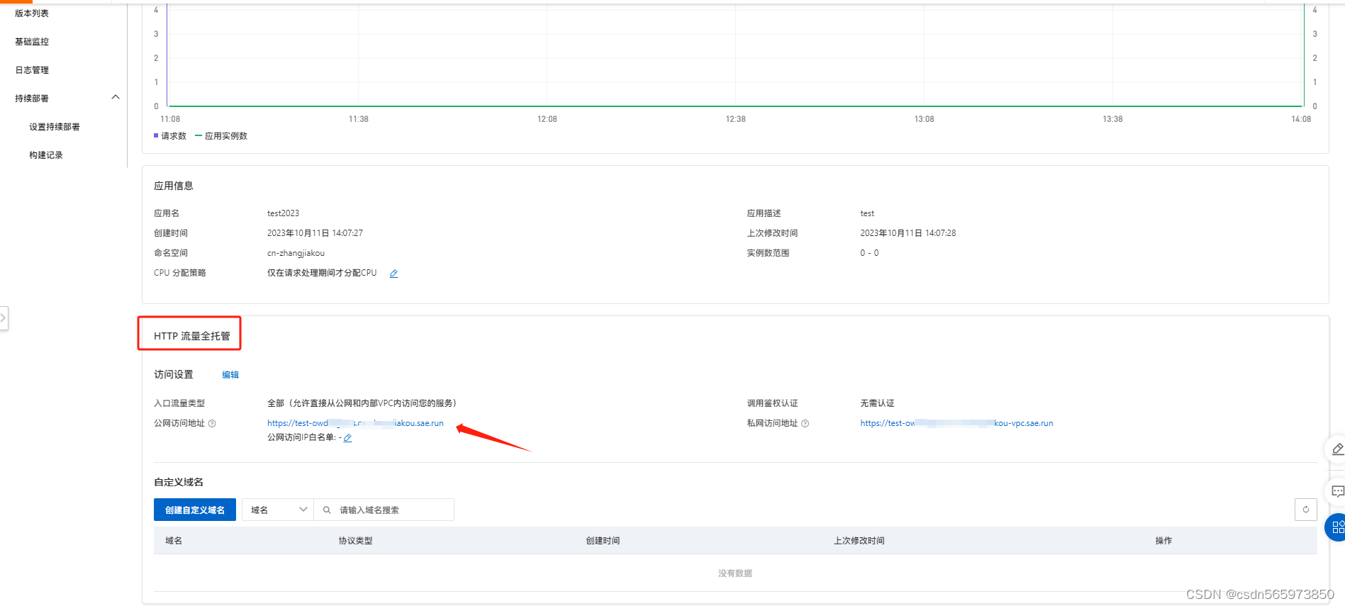Collapse the 持续部署 sidebar group
The width and height of the screenshot is (1345, 606).
pos(116,97)
